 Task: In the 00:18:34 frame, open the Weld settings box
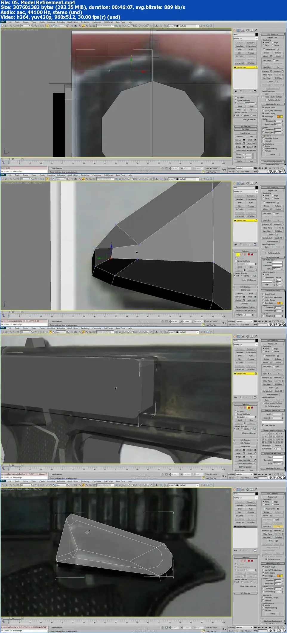coord(255,297)
